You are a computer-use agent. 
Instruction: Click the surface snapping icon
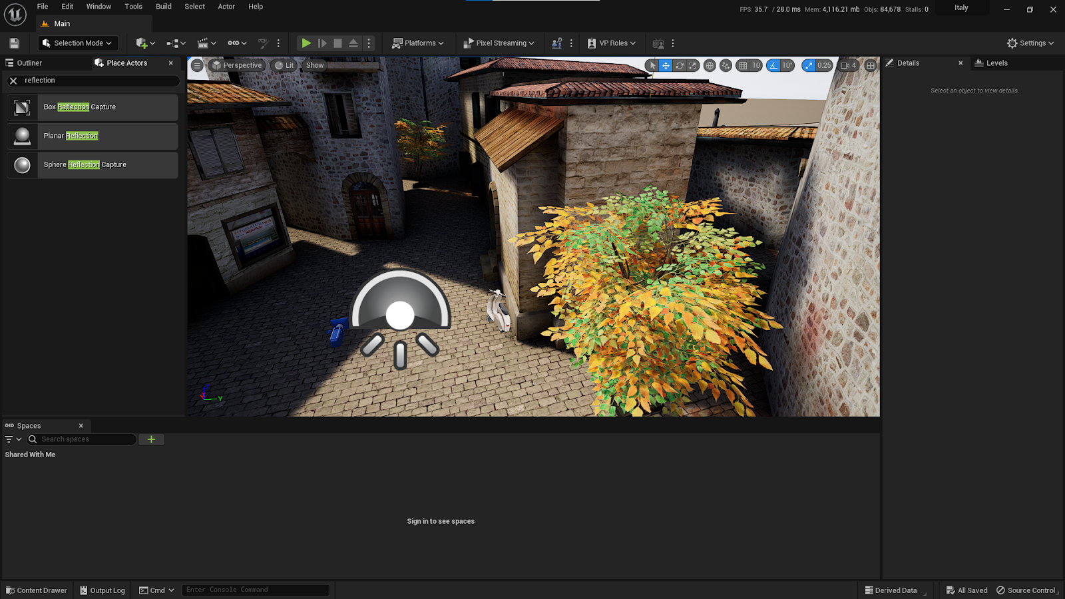pyautogui.click(x=726, y=65)
